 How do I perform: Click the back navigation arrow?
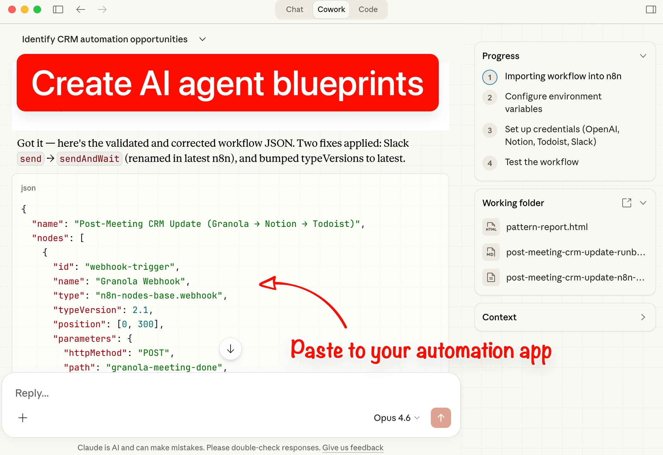[81, 9]
